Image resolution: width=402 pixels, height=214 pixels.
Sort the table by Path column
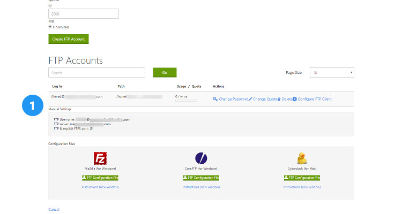click(122, 86)
